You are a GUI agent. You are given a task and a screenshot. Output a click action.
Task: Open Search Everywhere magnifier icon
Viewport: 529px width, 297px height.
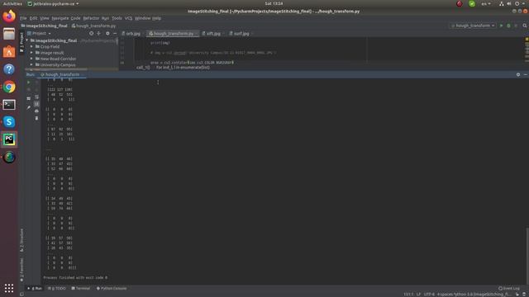tap(525, 26)
